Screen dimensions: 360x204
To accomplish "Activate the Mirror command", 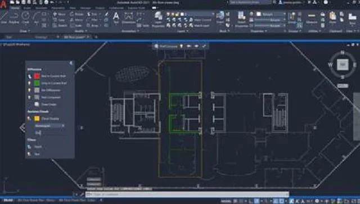I will click(76, 20).
